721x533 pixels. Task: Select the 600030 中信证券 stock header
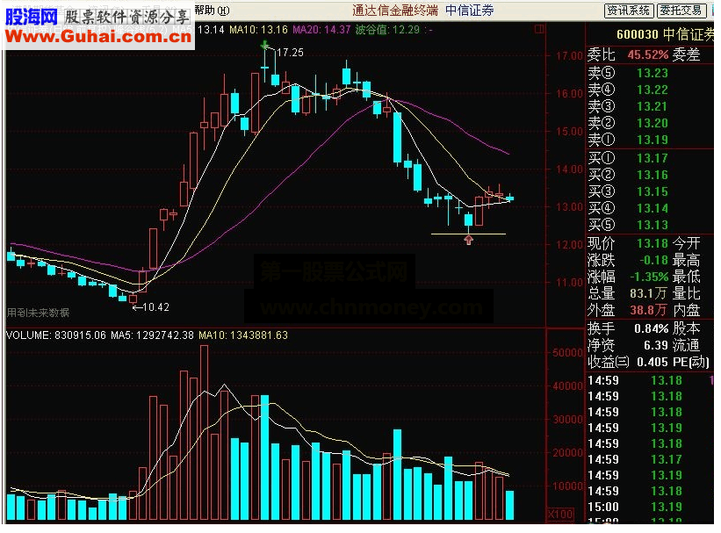click(665, 34)
